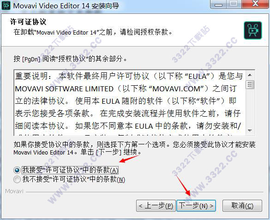Click the license scrollbar thumb
The image size is (270, 220).
[x=250, y=84]
